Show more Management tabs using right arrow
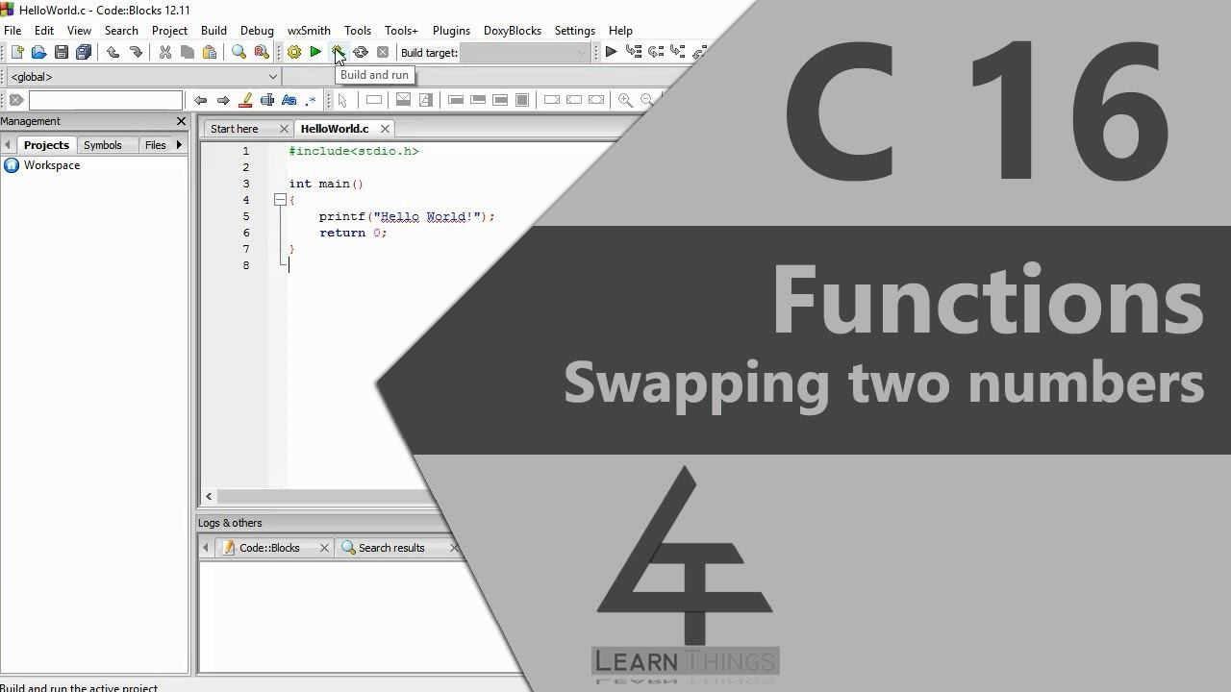Viewport: 1231px width, 692px height. [179, 145]
